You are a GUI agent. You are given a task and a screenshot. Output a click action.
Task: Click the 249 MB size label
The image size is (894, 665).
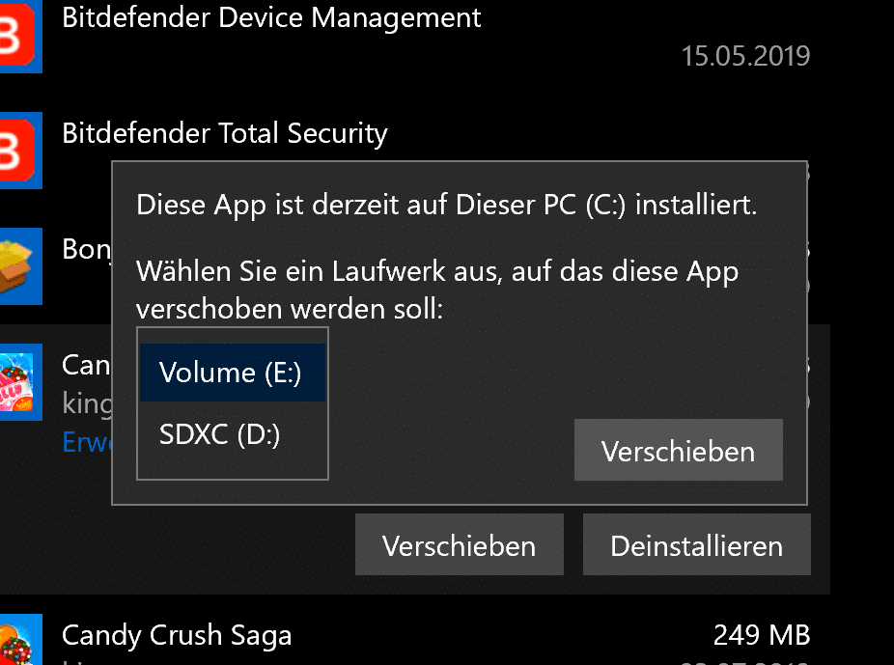tap(762, 635)
